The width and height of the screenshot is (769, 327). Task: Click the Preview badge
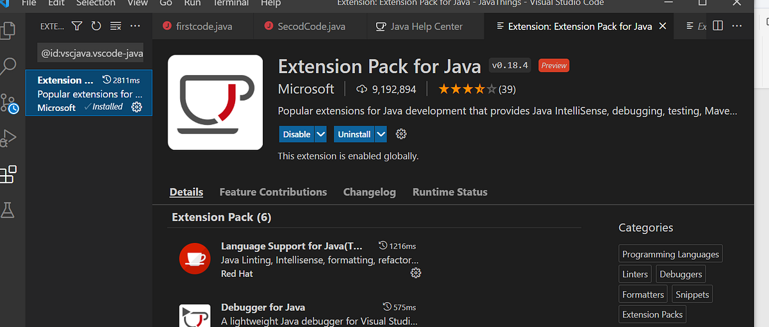[x=554, y=65]
